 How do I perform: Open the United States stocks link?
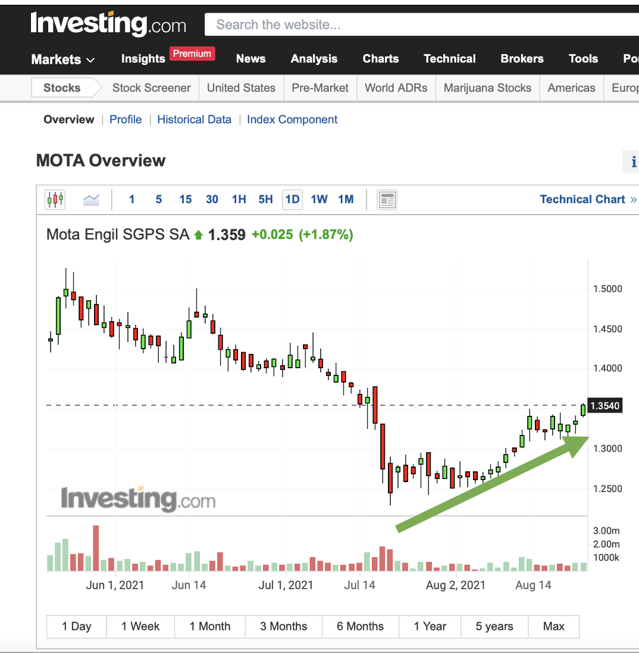tap(241, 88)
